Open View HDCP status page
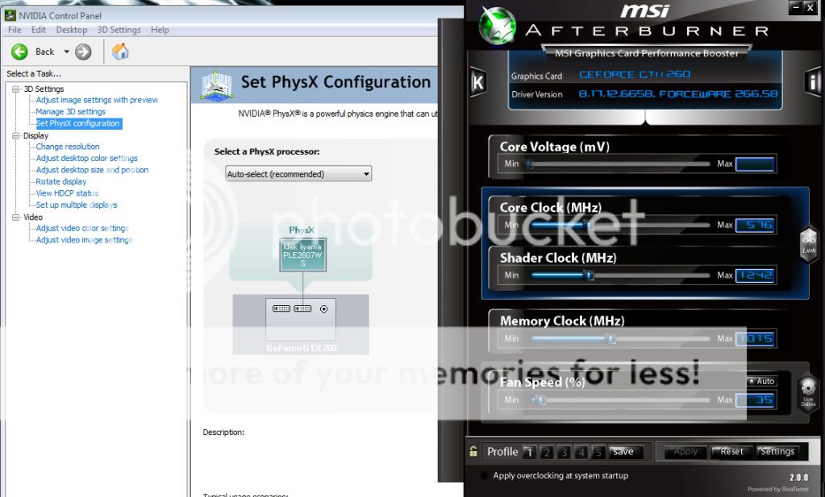Screen dimensions: 825x497 [x=67, y=193]
